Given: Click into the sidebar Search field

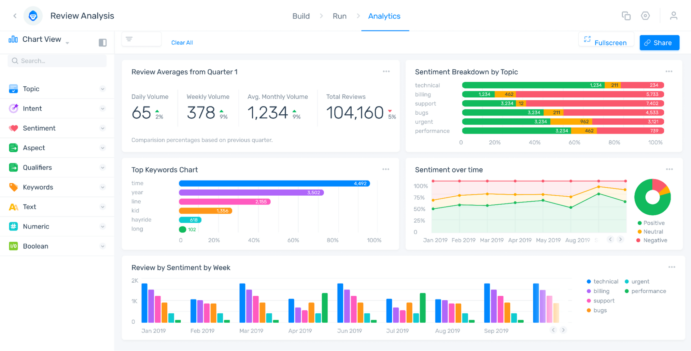Looking at the screenshot, I should pyautogui.click(x=58, y=61).
